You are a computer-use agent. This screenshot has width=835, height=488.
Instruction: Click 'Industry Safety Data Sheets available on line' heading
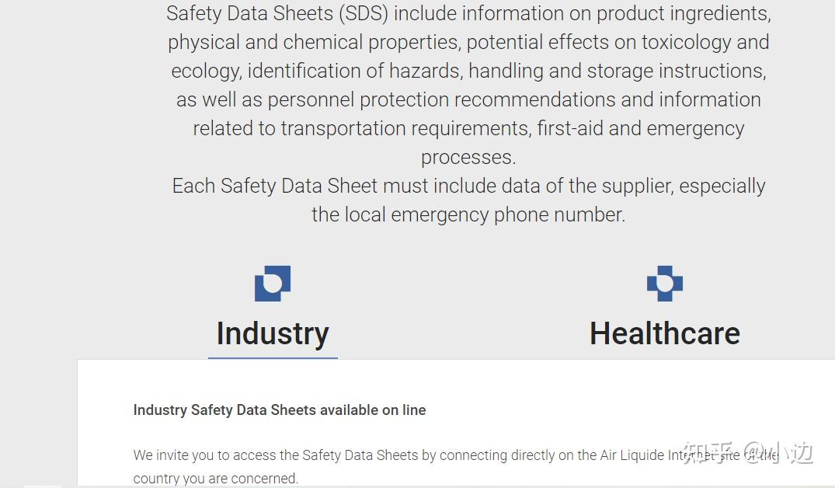pyautogui.click(x=279, y=410)
